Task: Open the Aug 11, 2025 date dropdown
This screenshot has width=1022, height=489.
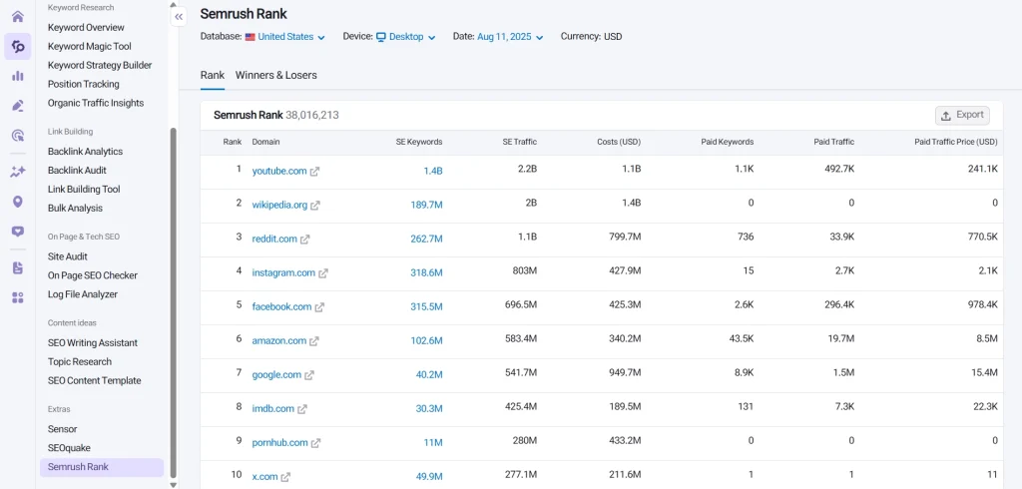Action: coord(510,37)
